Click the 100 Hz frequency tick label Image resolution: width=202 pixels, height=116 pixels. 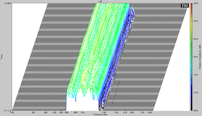12,112
